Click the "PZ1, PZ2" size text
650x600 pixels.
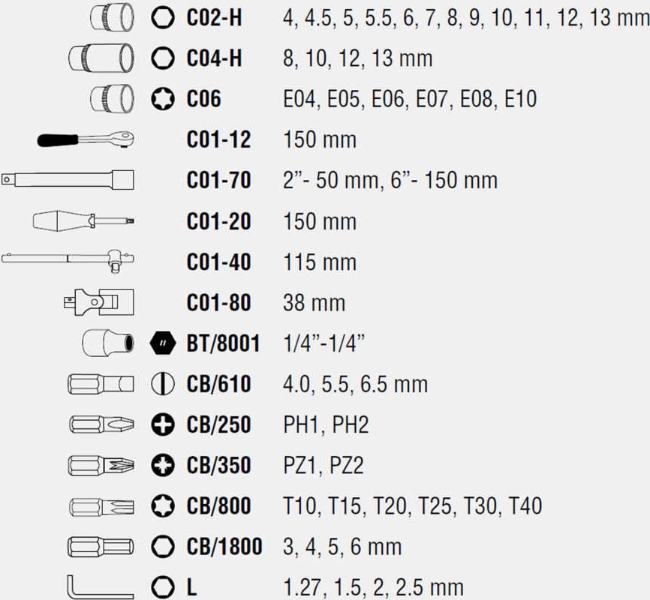323,466
